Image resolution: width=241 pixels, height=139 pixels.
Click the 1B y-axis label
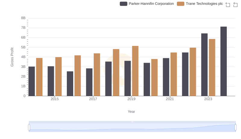tap(23, 86)
